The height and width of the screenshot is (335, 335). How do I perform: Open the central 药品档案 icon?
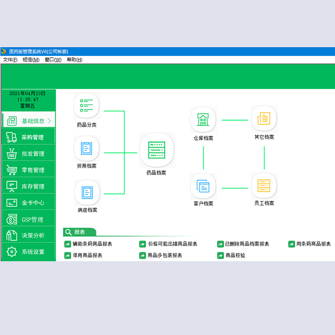click(157, 150)
